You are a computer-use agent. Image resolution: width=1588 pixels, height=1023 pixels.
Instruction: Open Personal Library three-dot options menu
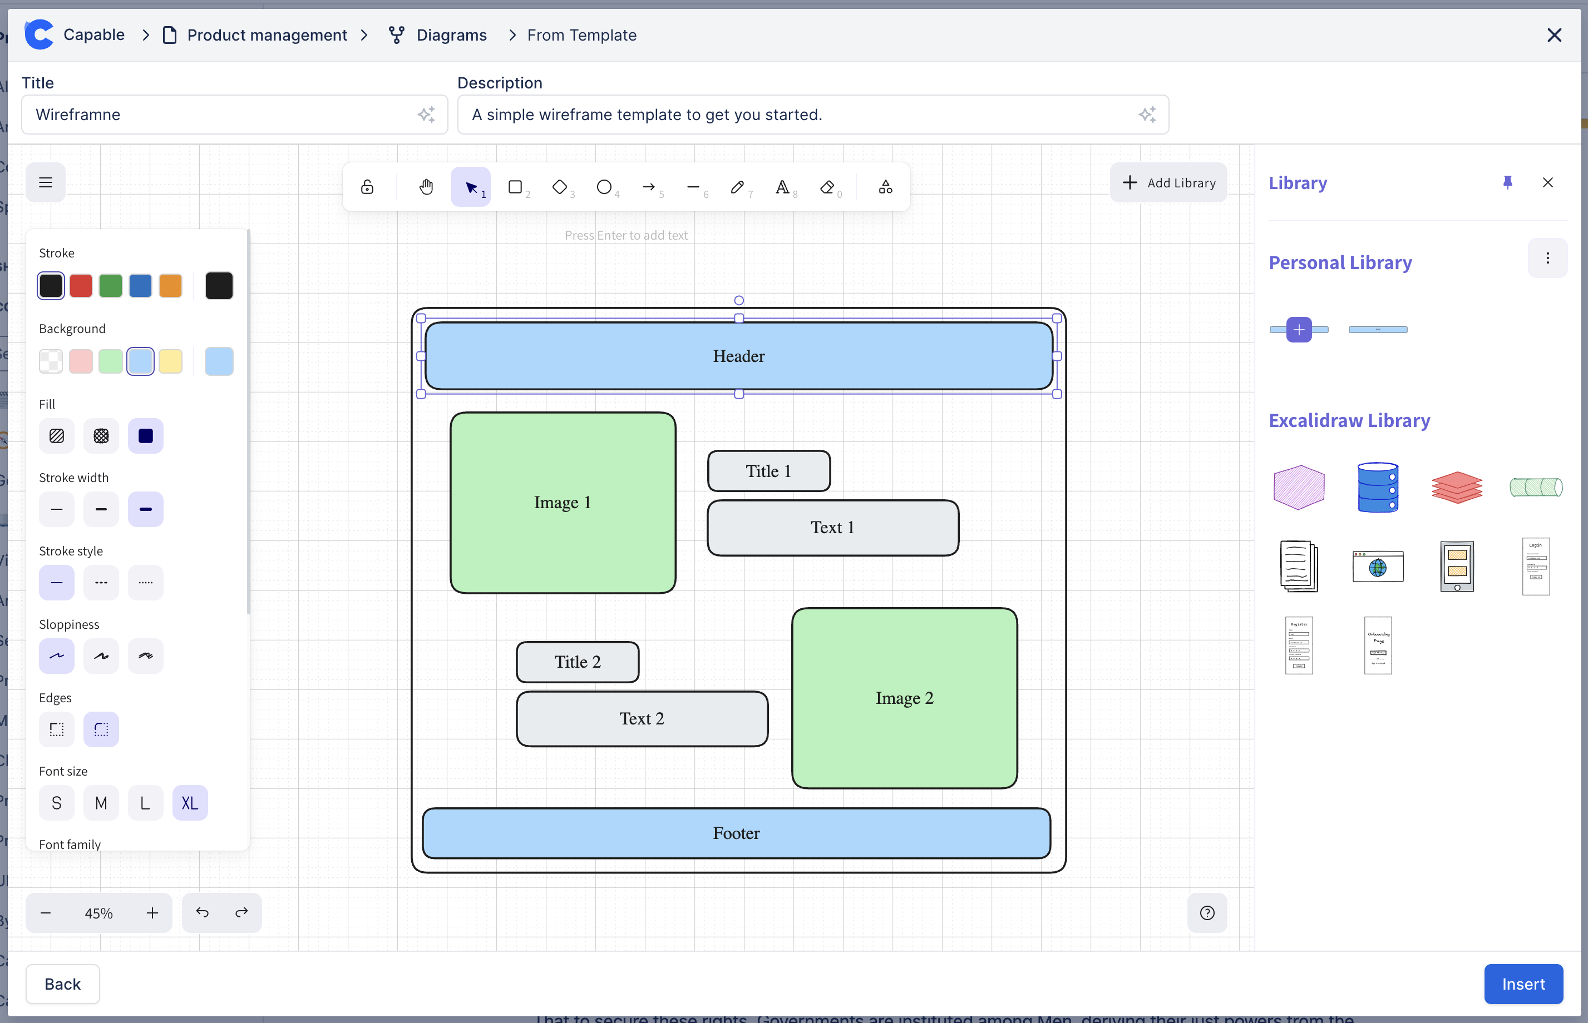point(1547,259)
